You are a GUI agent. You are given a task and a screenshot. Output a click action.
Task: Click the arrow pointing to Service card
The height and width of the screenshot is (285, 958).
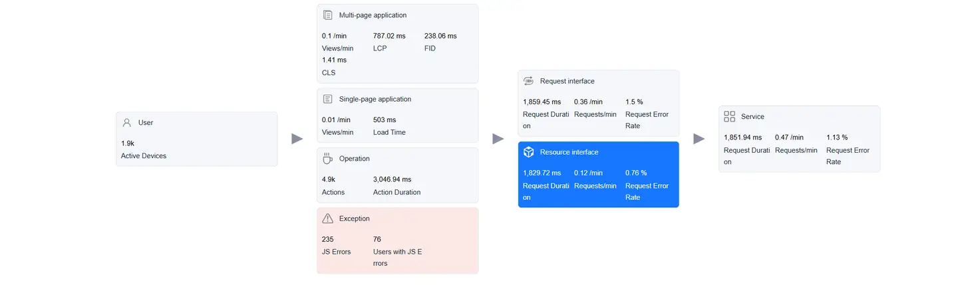click(x=699, y=139)
